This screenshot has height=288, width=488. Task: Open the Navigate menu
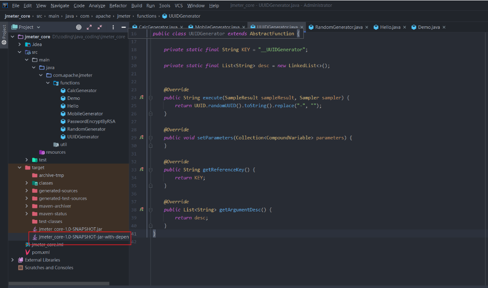point(60,6)
